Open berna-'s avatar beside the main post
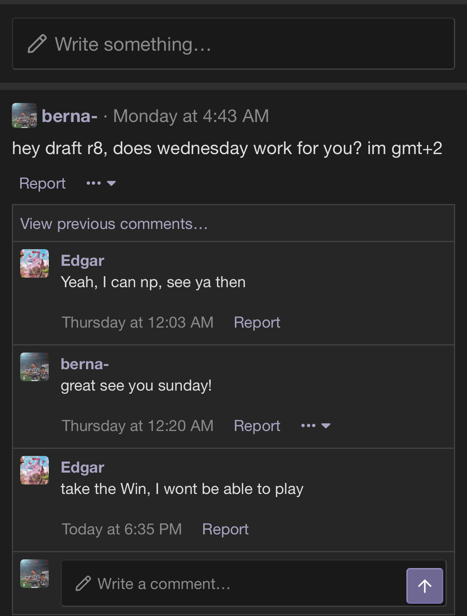The width and height of the screenshot is (467, 616). pyautogui.click(x=25, y=116)
